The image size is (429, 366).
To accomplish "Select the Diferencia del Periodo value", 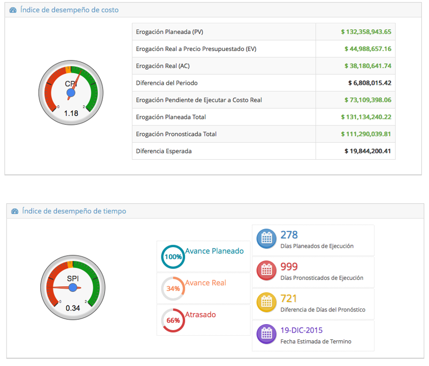I will (370, 83).
